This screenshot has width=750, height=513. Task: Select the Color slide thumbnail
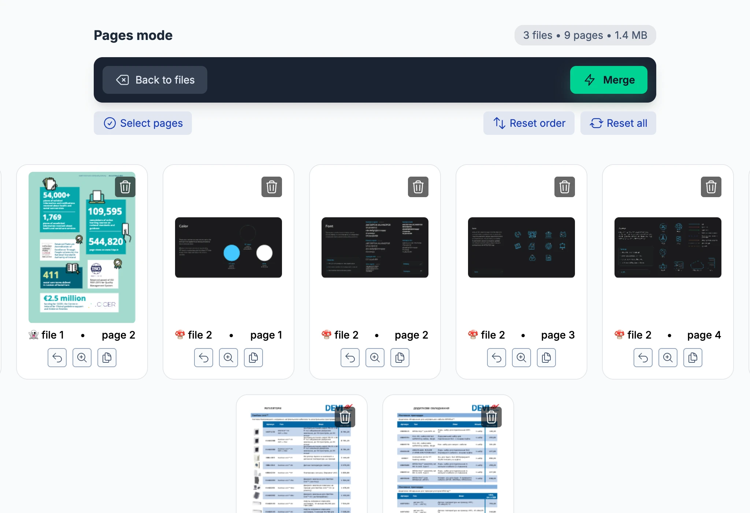click(229, 247)
